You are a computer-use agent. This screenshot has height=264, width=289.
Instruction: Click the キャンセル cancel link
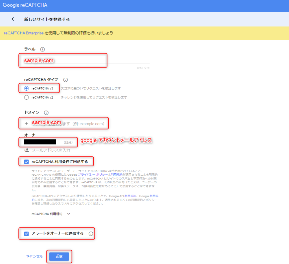pyautogui.click(x=34, y=256)
